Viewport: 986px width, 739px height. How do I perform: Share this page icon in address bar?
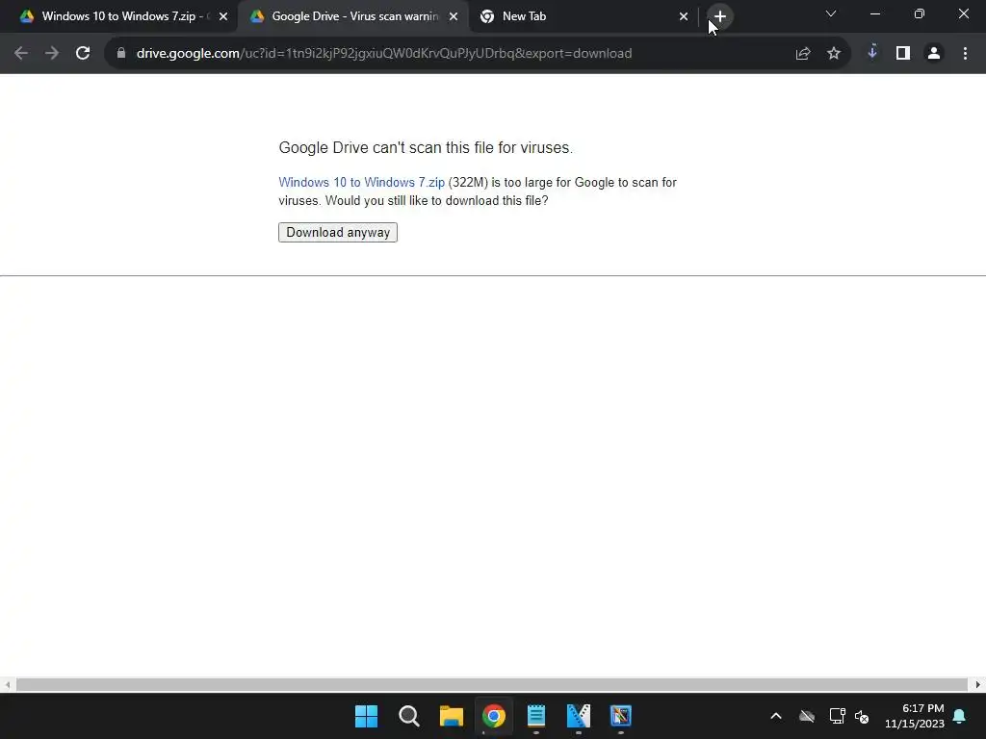(803, 54)
